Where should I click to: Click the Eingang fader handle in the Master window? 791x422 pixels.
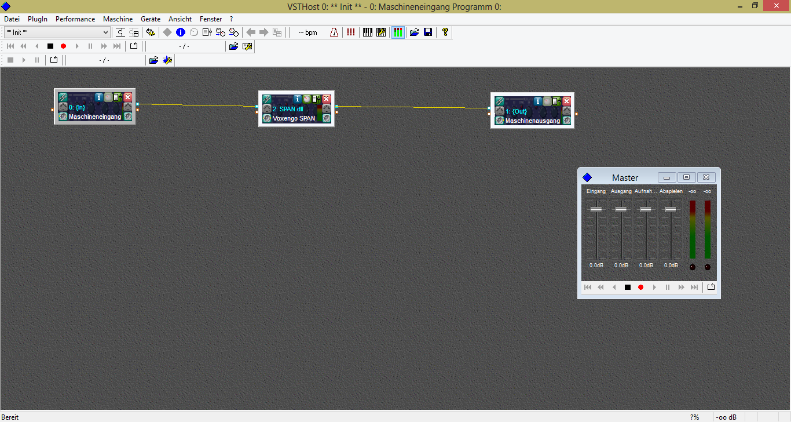coord(596,209)
